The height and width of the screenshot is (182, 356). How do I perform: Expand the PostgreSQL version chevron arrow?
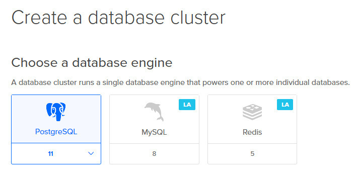pyautogui.click(x=91, y=153)
